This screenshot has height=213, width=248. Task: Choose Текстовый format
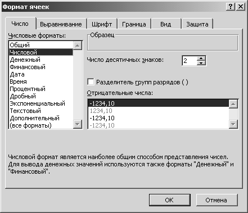point(41,111)
